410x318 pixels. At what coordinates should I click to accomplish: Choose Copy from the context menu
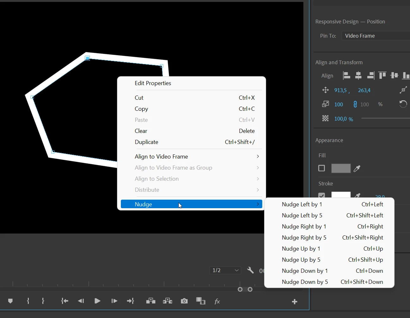click(x=192, y=109)
